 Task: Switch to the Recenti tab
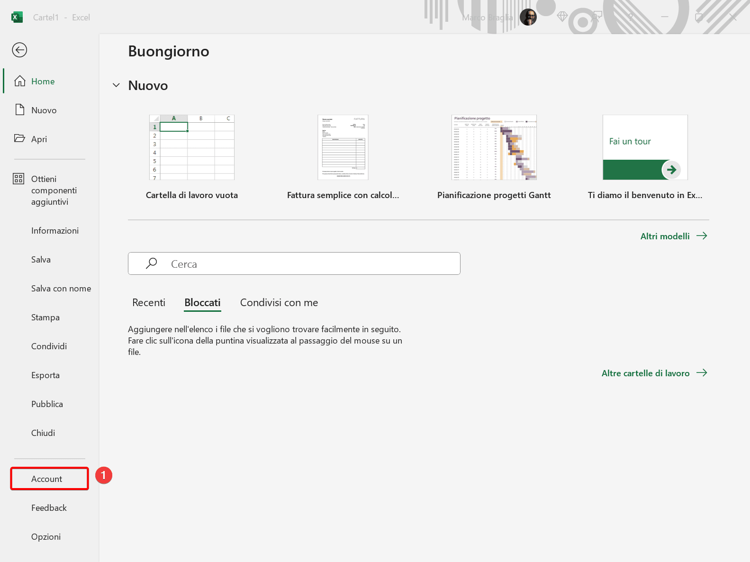149,302
